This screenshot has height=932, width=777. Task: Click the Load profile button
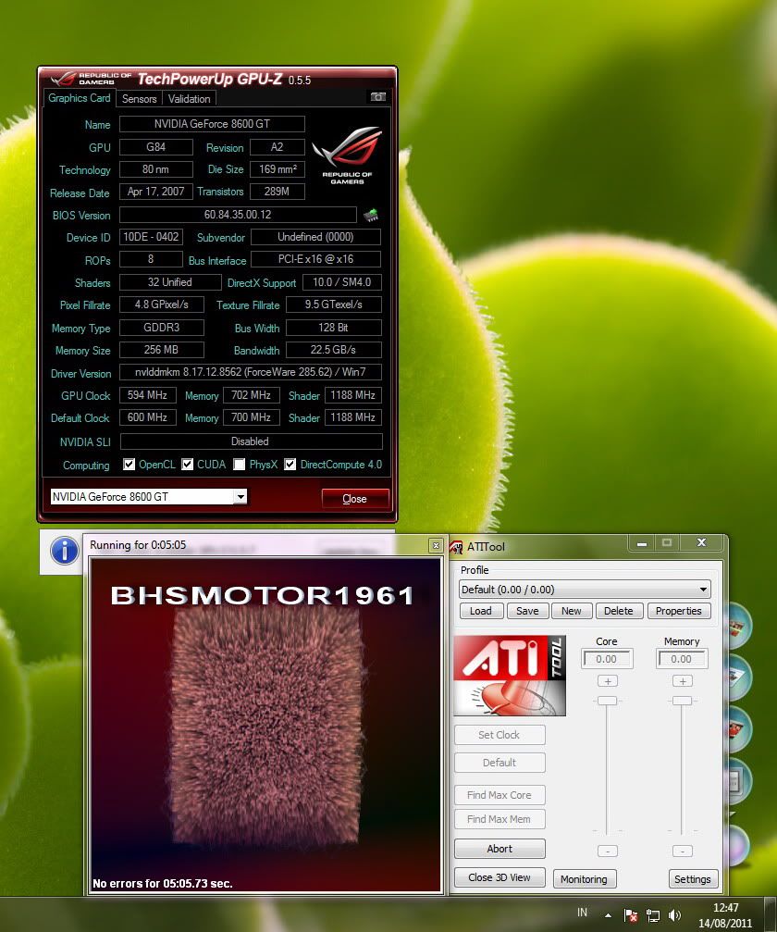(x=481, y=611)
